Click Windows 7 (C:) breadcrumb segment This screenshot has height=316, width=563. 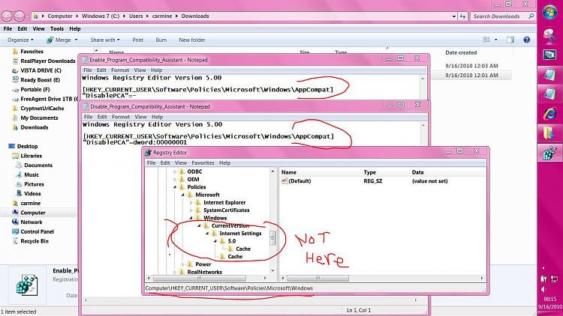[x=101, y=16]
